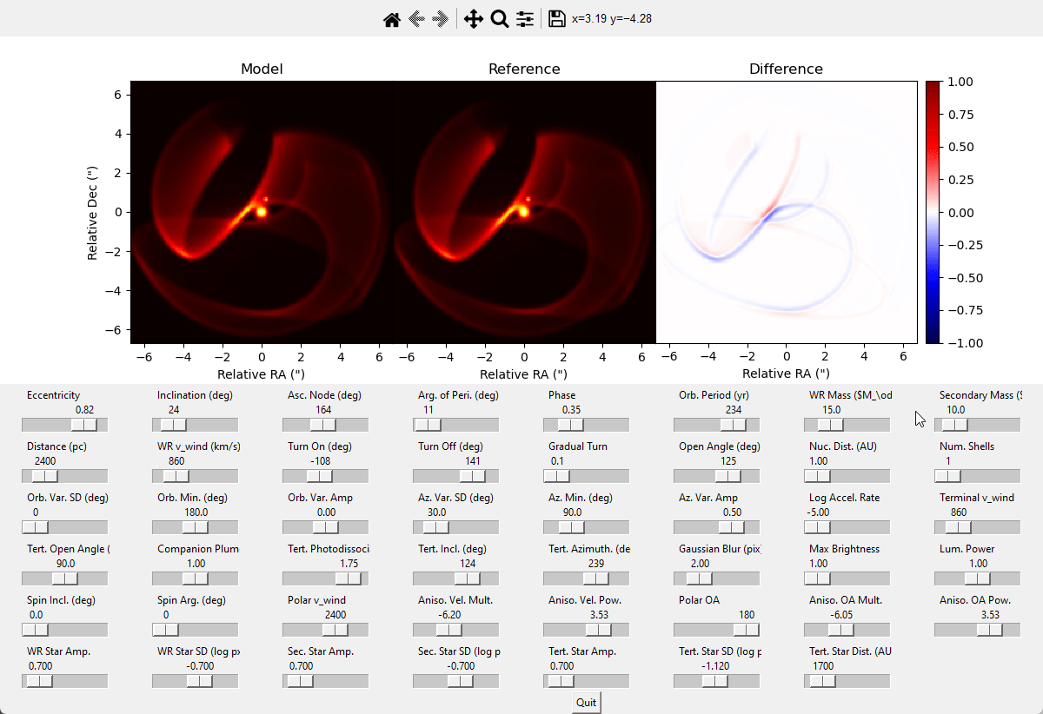The image size is (1043, 714).
Task: Adjust the Tert. Photodissoci slider
Action: click(325, 578)
